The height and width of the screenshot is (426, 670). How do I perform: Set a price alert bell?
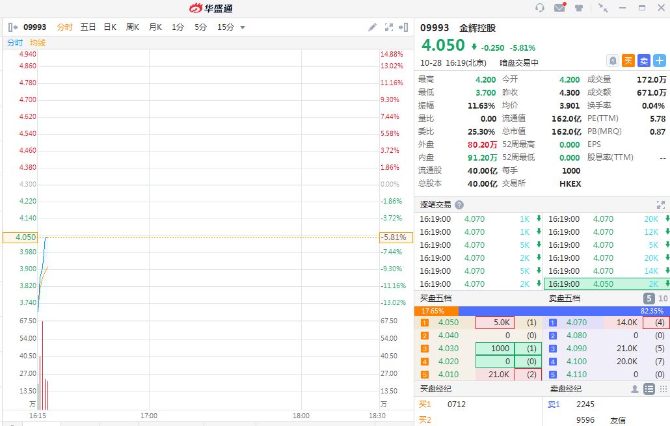click(612, 60)
